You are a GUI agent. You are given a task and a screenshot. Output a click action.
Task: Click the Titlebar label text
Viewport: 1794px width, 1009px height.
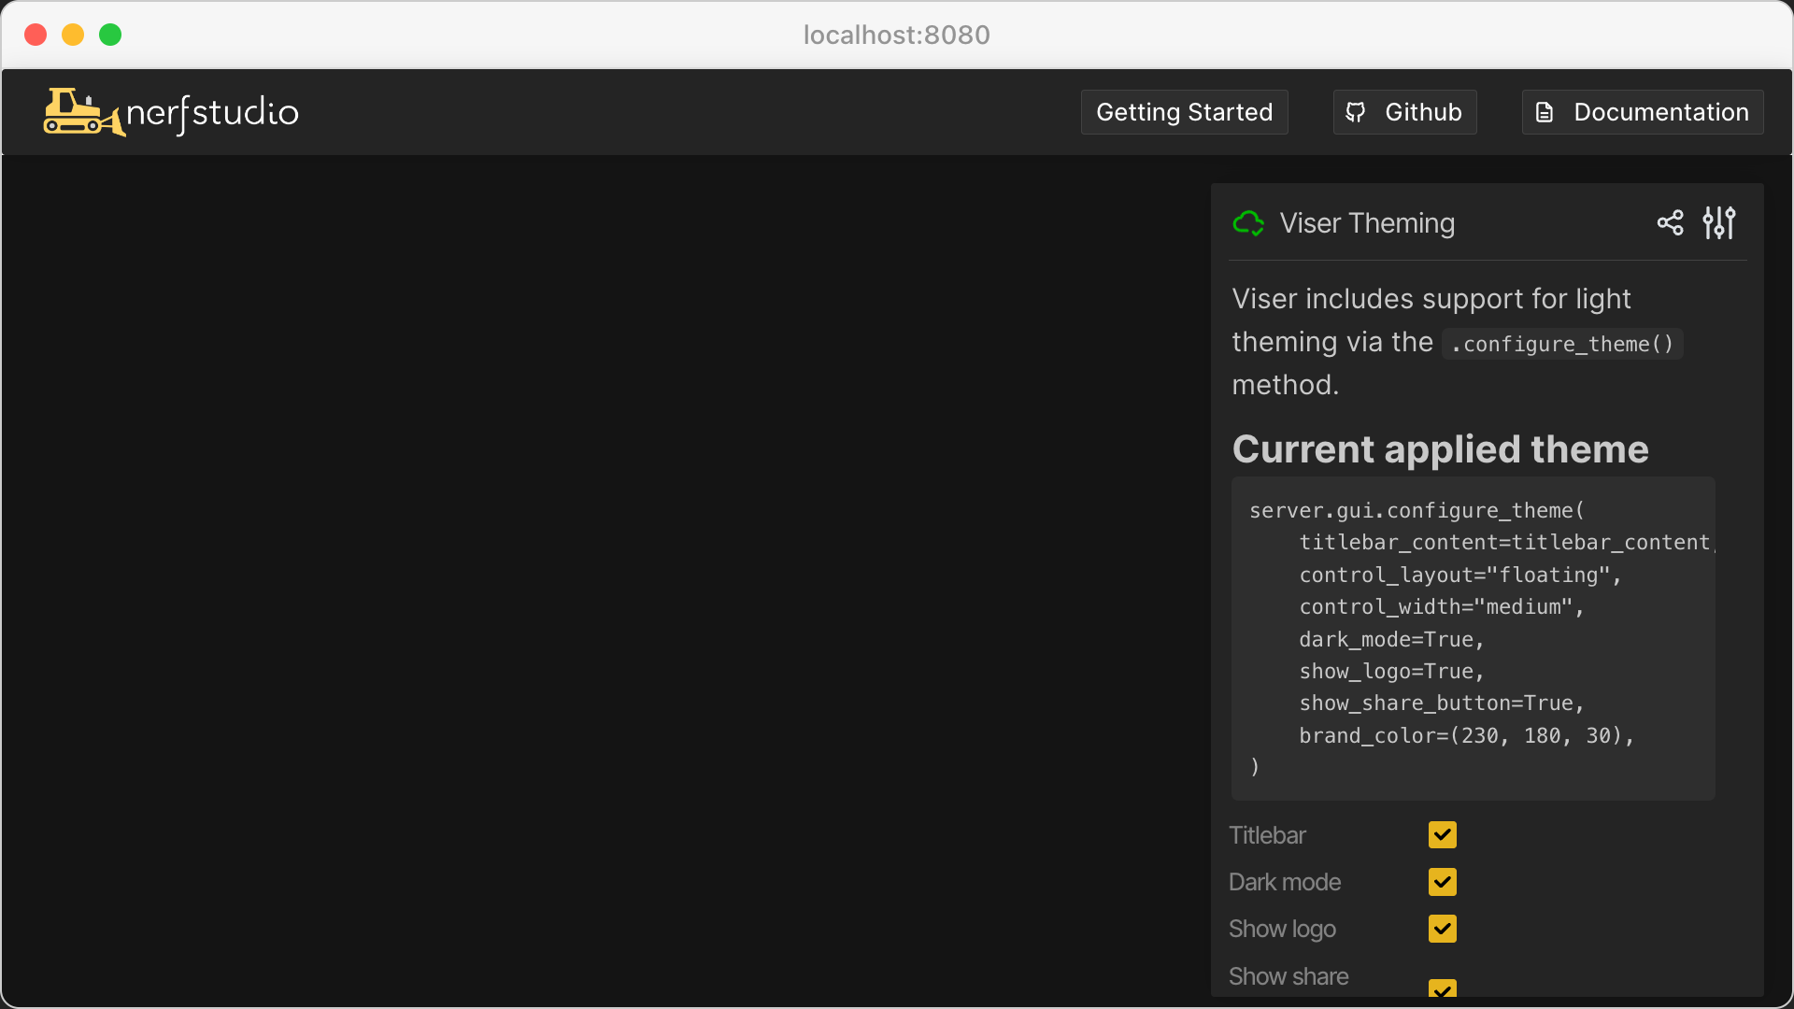click(x=1267, y=835)
